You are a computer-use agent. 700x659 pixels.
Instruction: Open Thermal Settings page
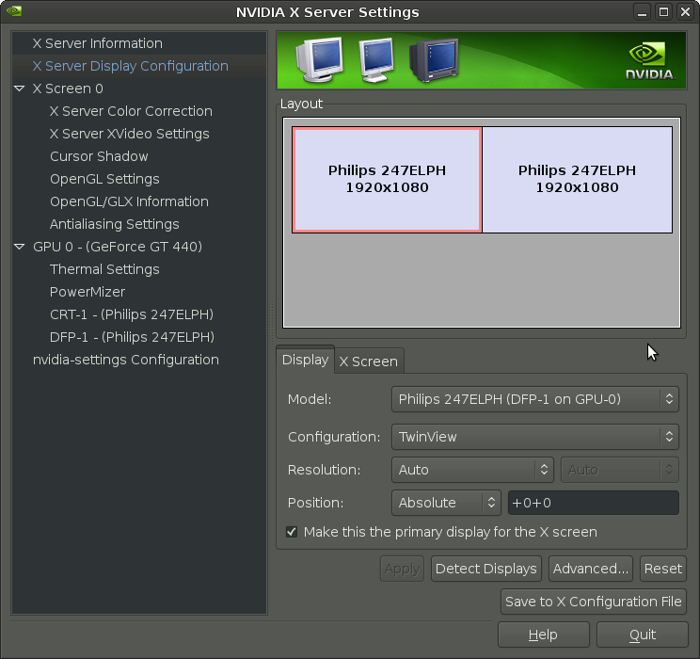(104, 269)
